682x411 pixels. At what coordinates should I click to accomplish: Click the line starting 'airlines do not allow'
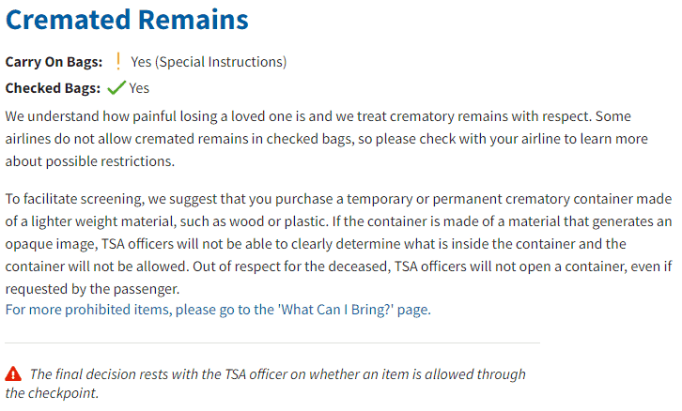[326, 139]
